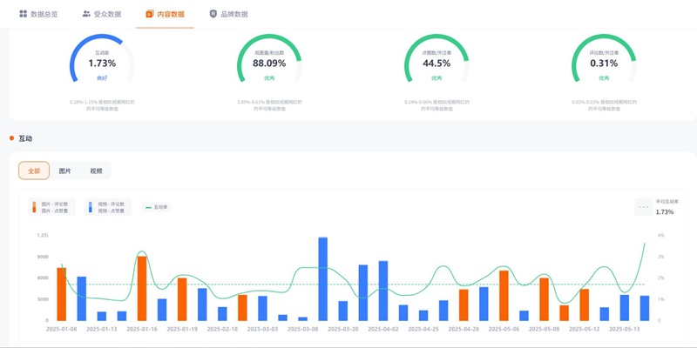Image resolution: width=697 pixels, height=348 pixels.
Task: Toggle the orange 图片 legend series
Action: [x=53, y=207]
